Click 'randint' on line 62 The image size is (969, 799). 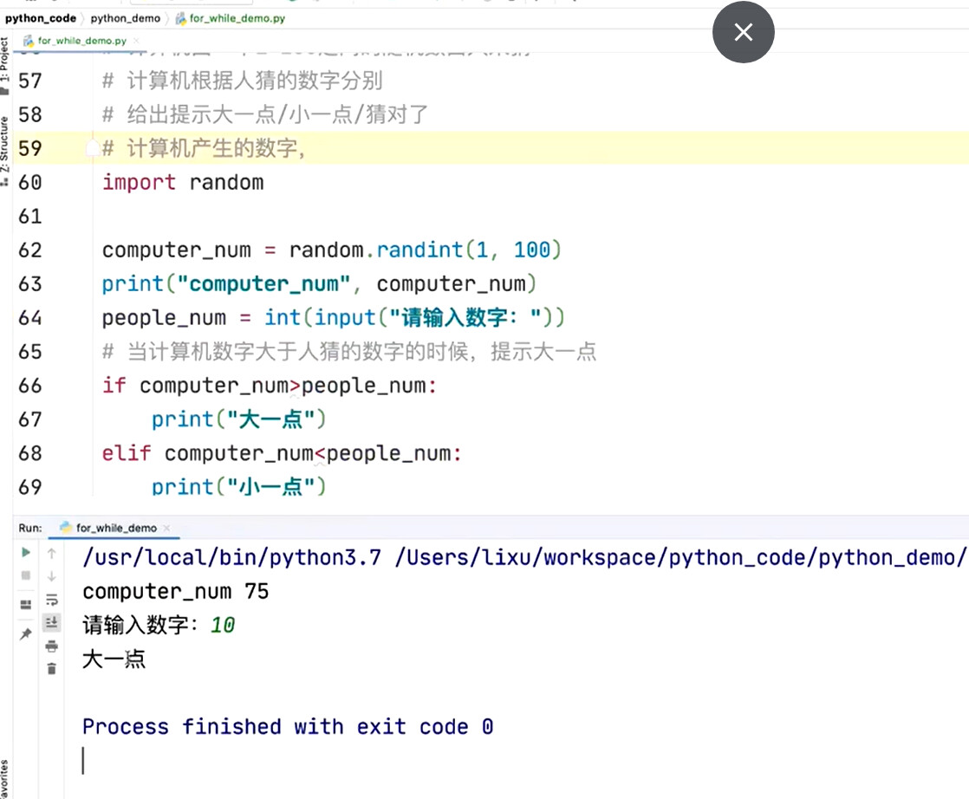pos(419,250)
